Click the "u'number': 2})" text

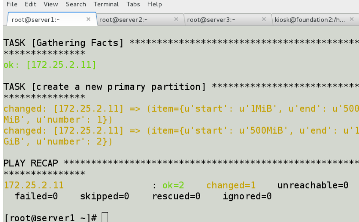click(x=75, y=142)
